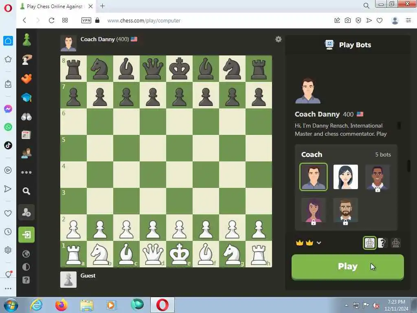Open the Windows Start button
417x313 pixels.
click(x=11, y=305)
